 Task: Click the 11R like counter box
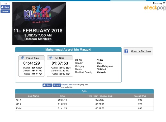(5, 4)
